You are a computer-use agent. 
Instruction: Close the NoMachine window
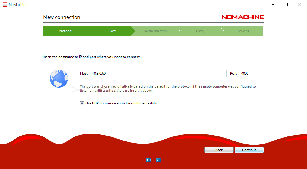tap(300, 4)
